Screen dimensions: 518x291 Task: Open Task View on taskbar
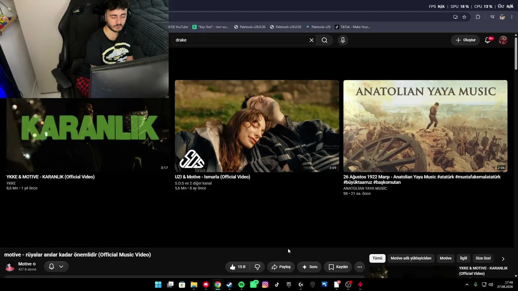[x=170, y=285]
